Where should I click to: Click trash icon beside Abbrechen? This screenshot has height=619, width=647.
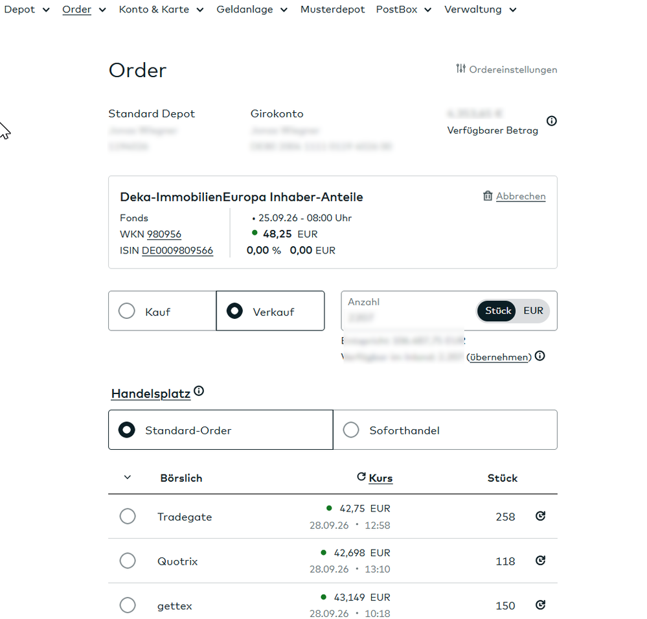pos(487,196)
